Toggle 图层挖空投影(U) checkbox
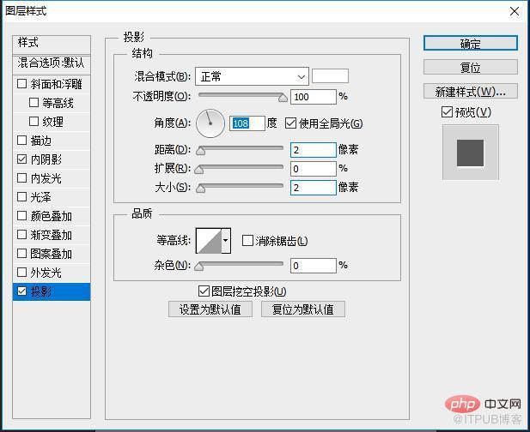530x432 pixels. pyautogui.click(x=204, y=291)
